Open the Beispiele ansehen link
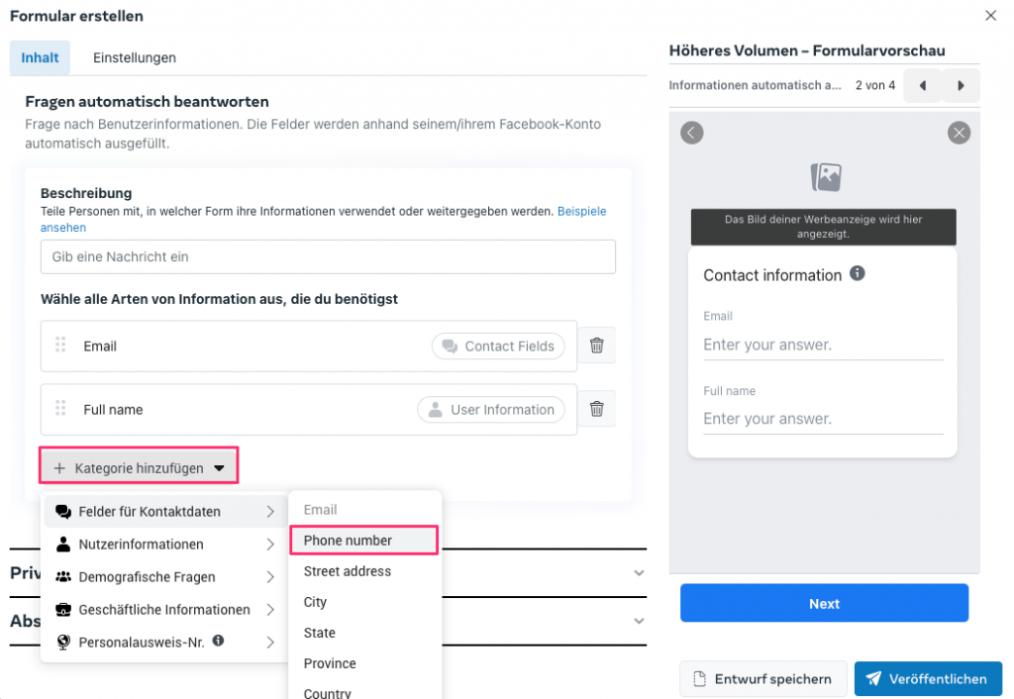The image size is (1014, 699). click(x=581, y=212)
